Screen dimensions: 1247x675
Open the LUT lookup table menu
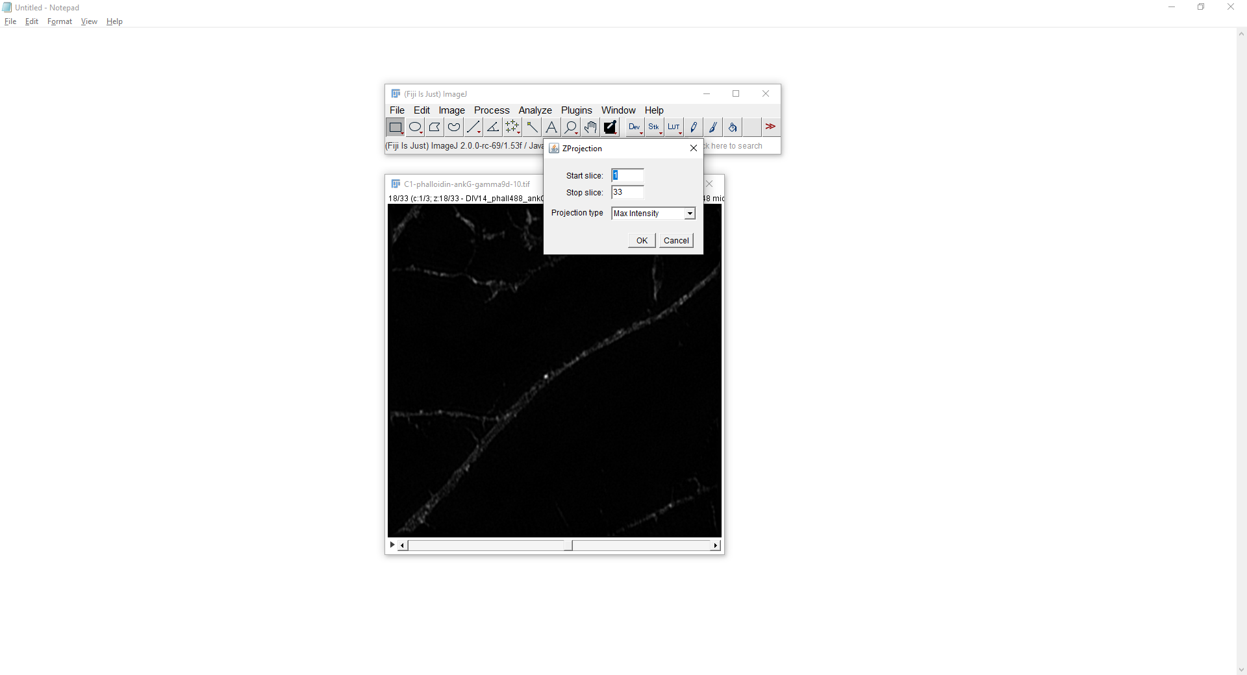pyautogui.click(x=674, y=127)
